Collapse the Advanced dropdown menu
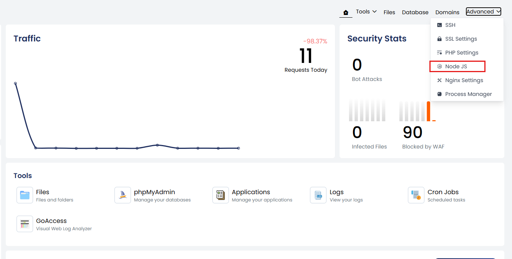The height and width of the screenshot is (259, 512). pos(484,12)
